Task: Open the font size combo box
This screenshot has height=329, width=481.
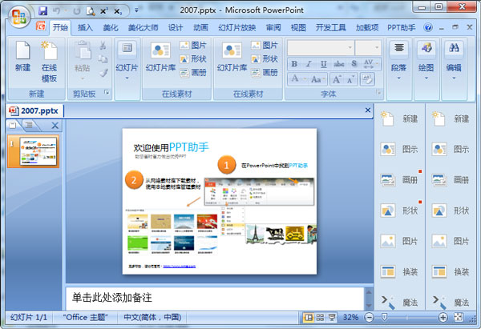Action: (x=368, y=47)
